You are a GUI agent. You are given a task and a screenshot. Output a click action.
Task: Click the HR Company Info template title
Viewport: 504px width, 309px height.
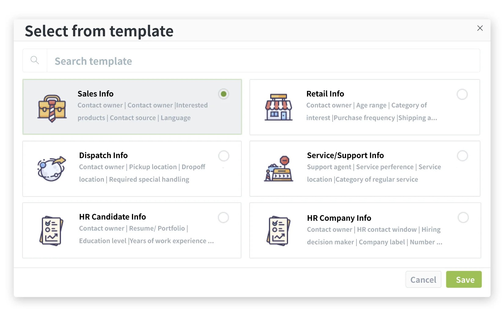coord(339,218)
